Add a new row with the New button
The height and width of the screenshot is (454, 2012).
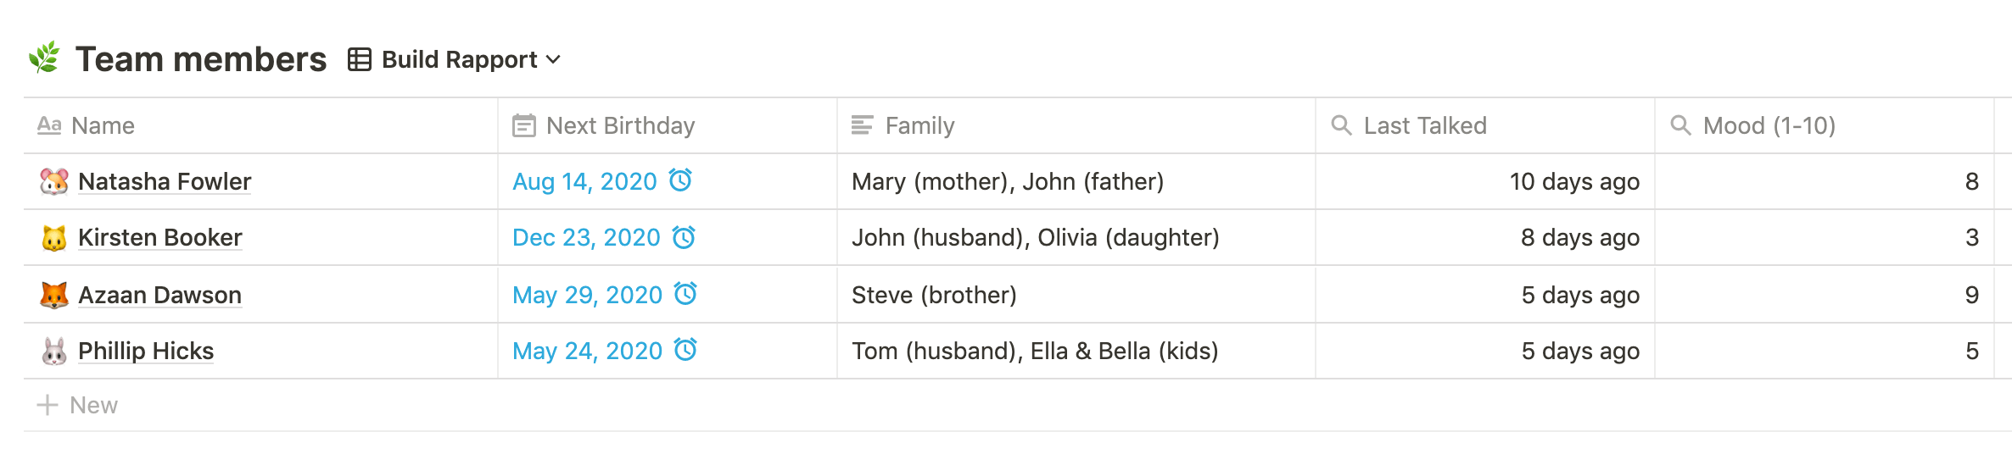pos(77,405)
